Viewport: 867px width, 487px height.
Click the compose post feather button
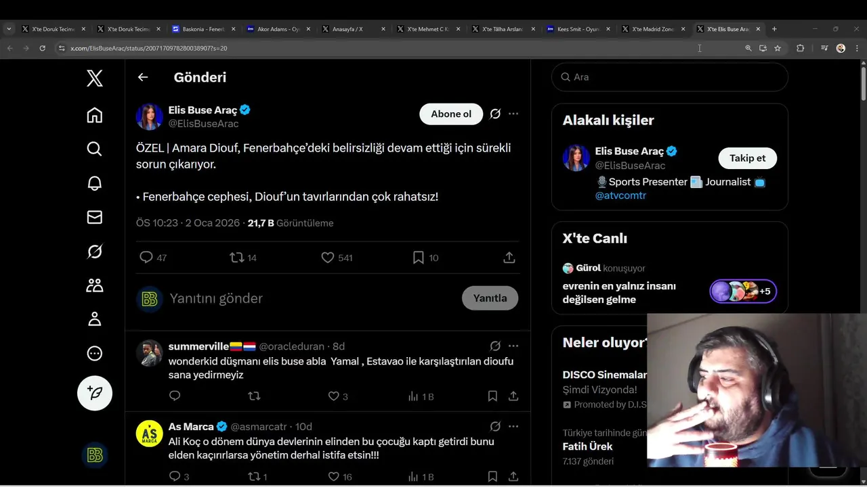(x=95, y=393)
